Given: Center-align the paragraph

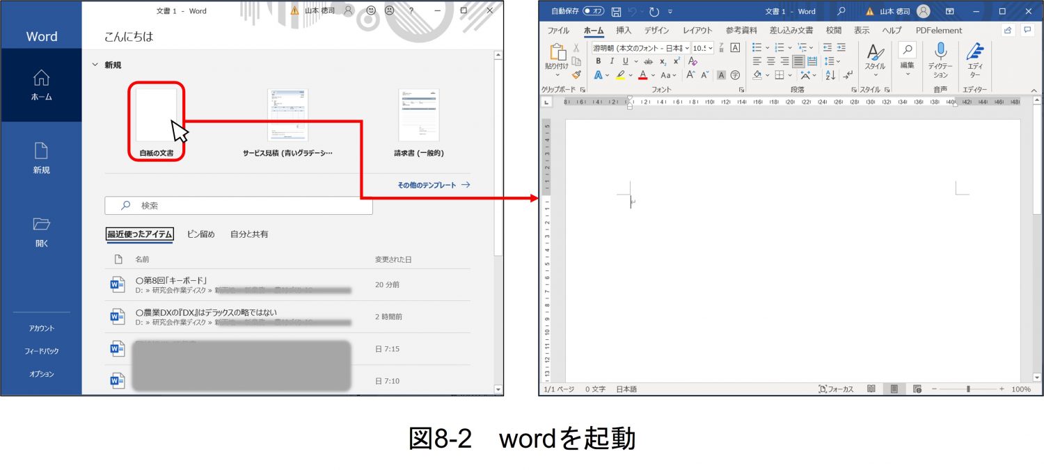Looking at the screenshot, I should tap(771, 61).
